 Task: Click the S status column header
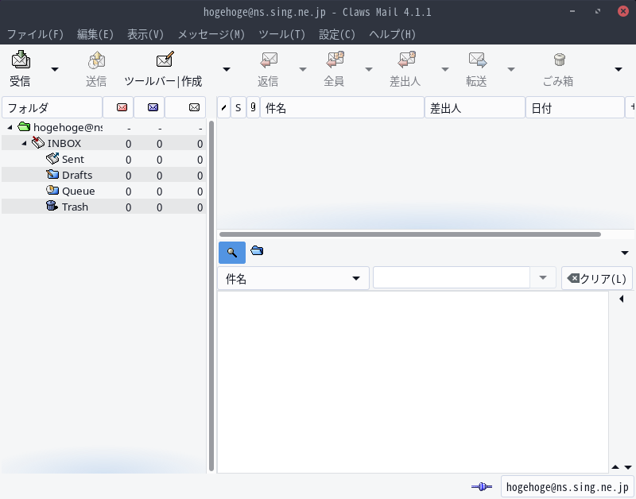238,107
